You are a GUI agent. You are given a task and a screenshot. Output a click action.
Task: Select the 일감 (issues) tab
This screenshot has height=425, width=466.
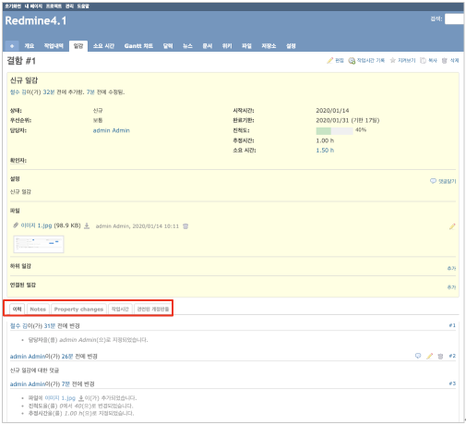(x=78, y=46)
